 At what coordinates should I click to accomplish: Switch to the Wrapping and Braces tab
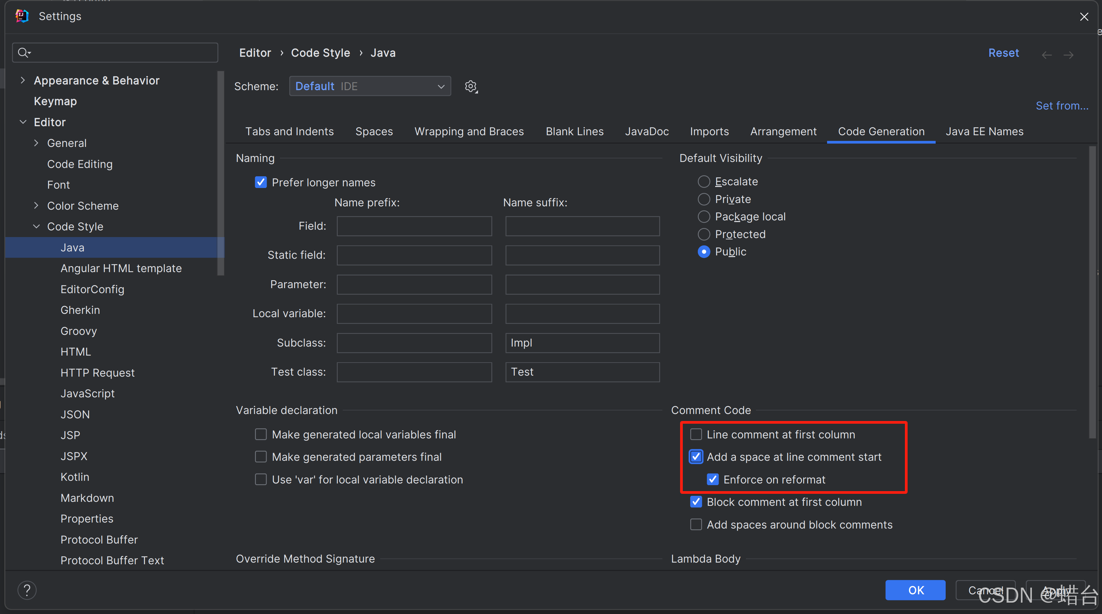click(469, 131)
